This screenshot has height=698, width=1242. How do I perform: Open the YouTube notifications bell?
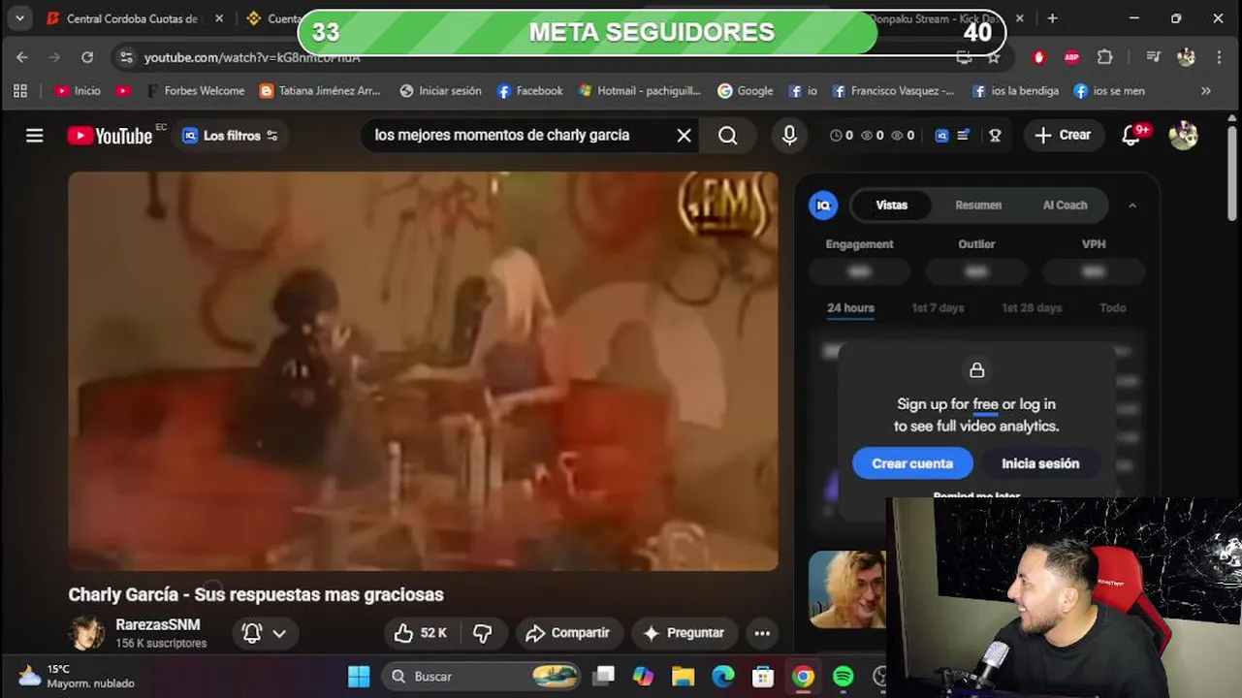(1132, 136)
